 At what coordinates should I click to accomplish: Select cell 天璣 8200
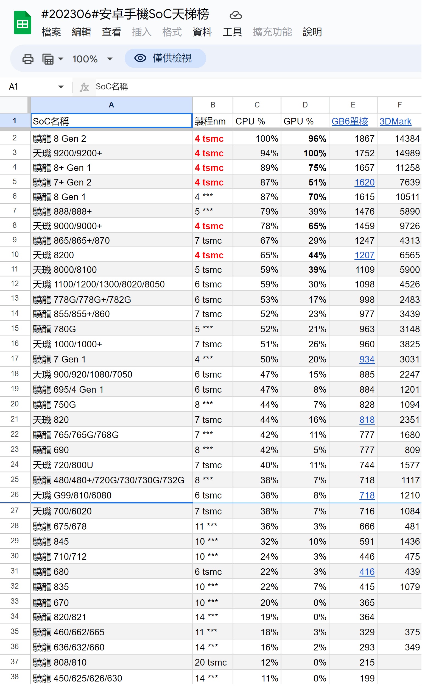[111, 255]
